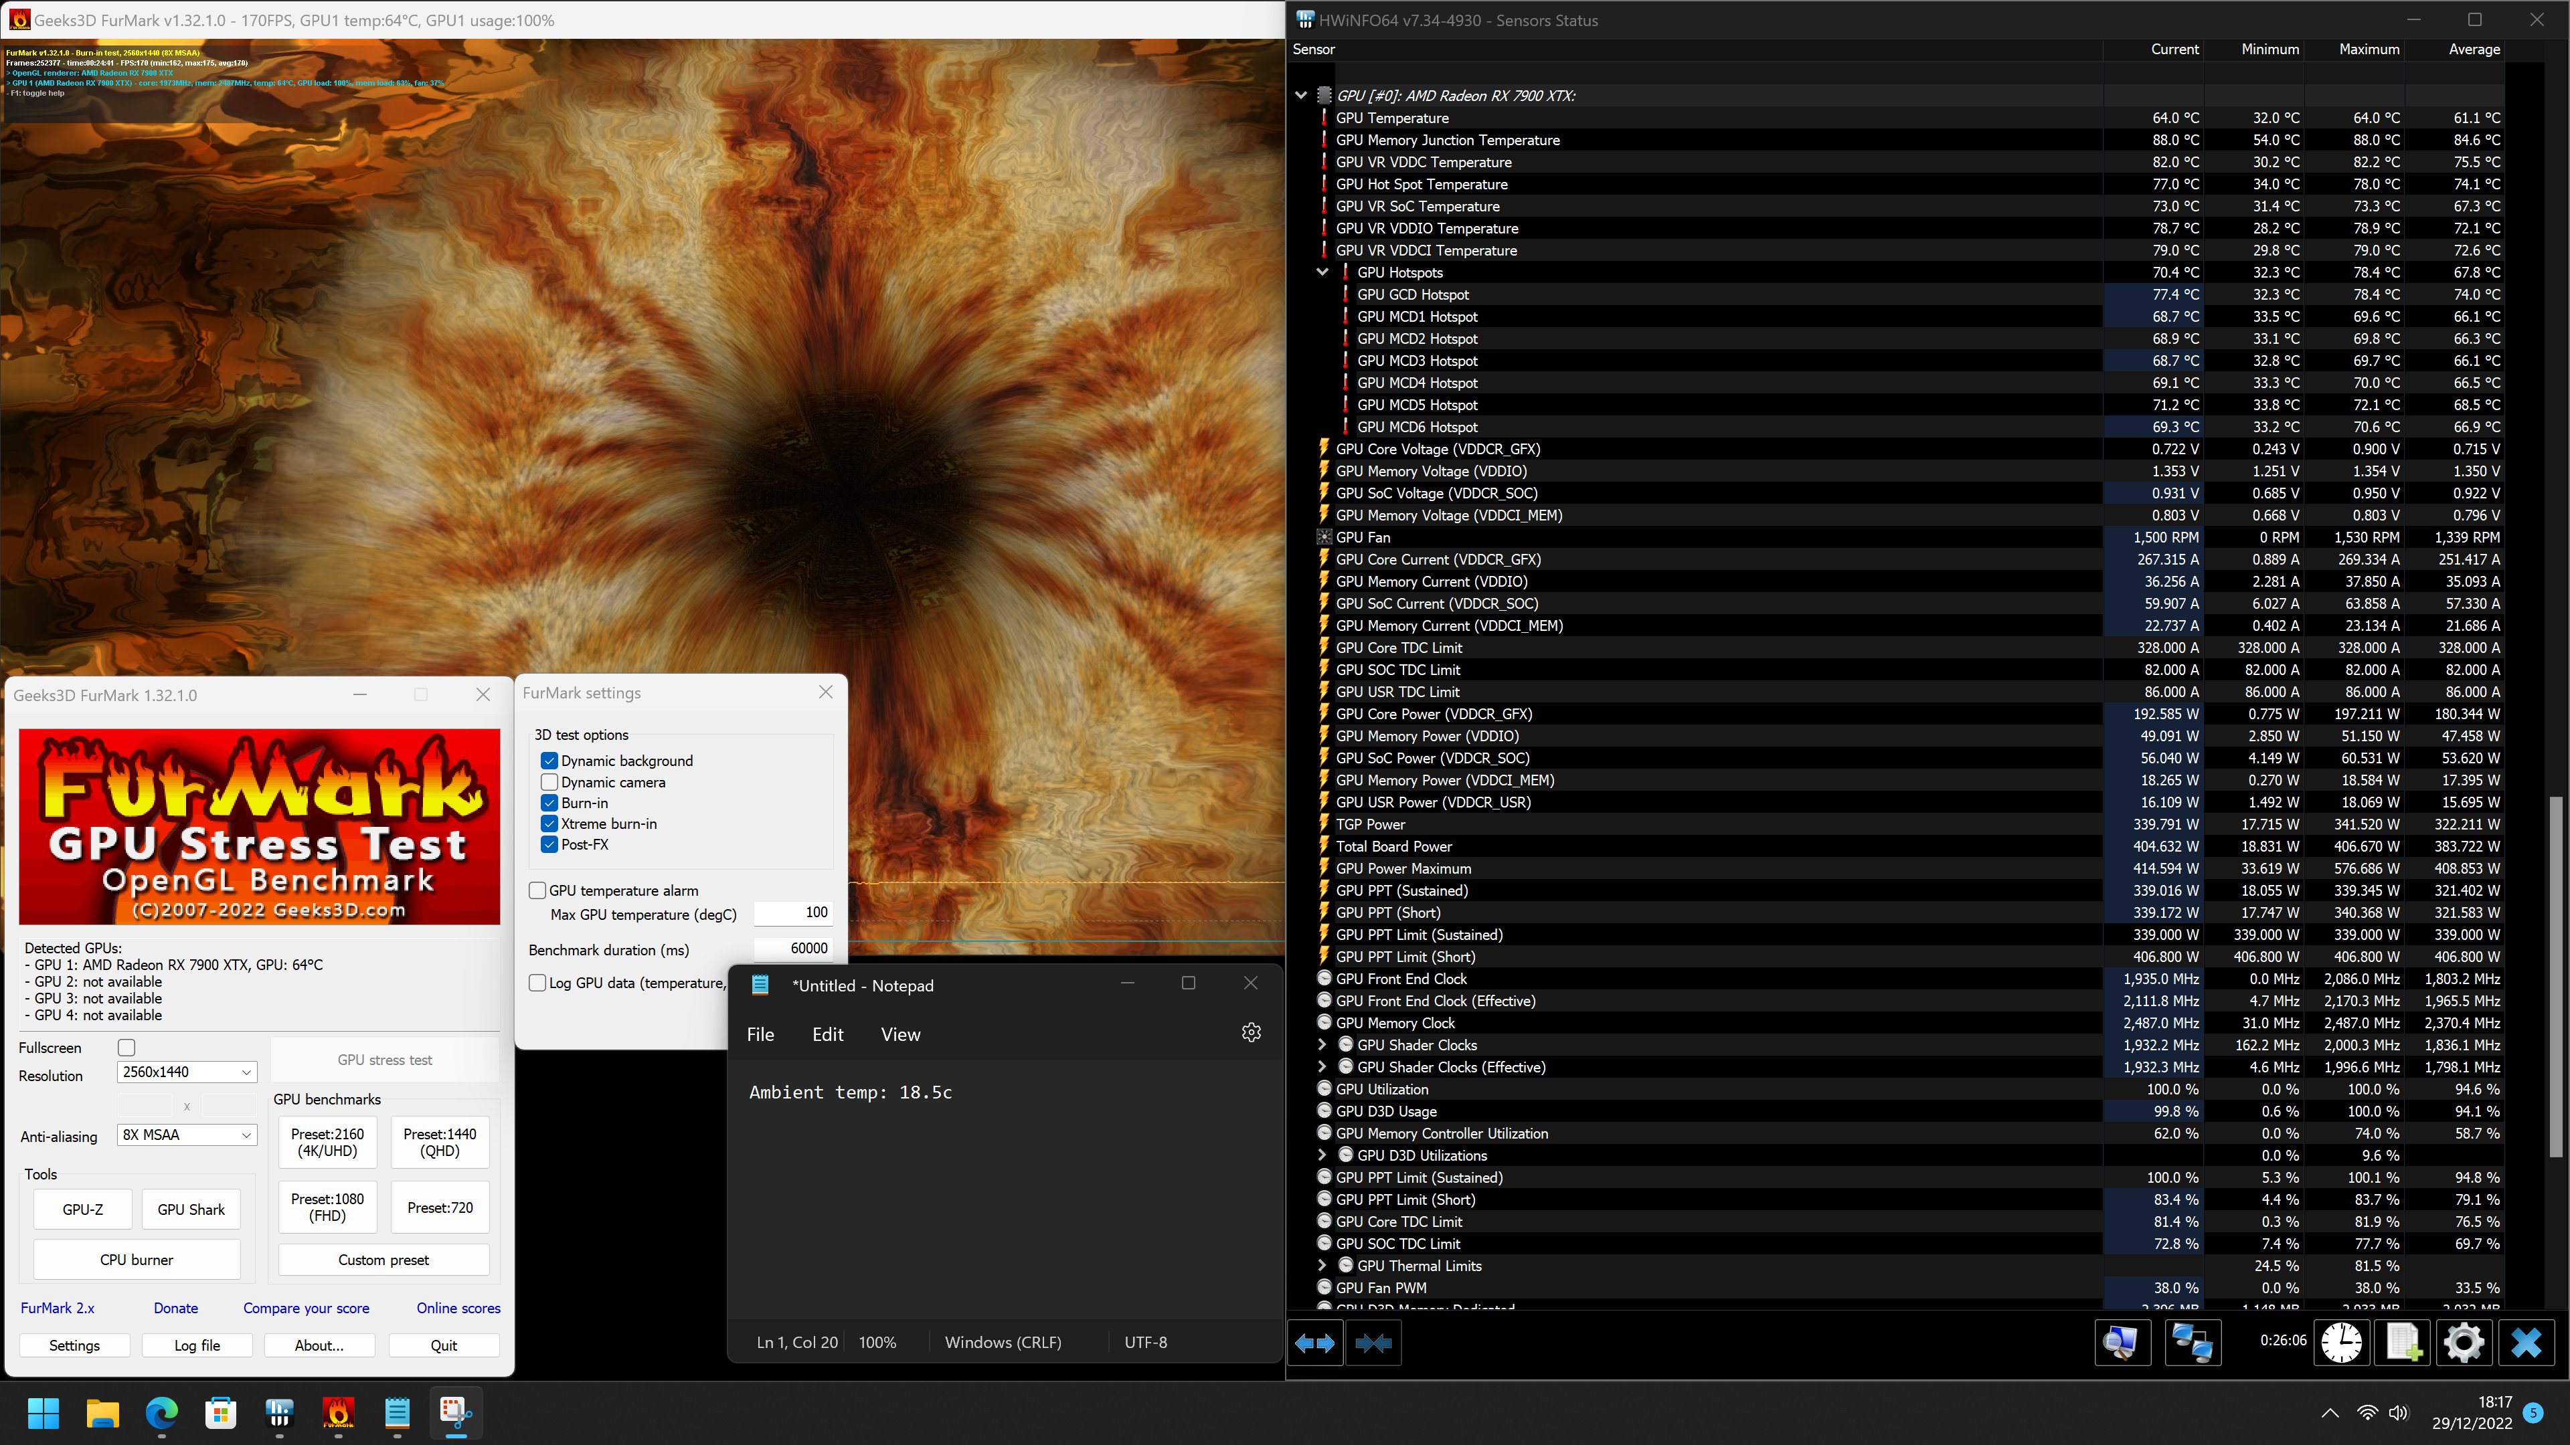Click the HWiNFO expand columns arrows icon
Screen dimensions: 2570x1445
pos(1314,1343)
